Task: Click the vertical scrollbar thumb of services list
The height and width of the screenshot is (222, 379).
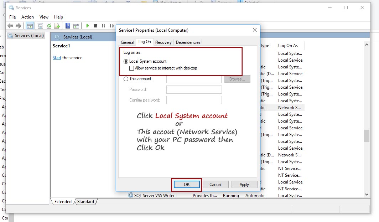Action: click(x=367, y=136)
